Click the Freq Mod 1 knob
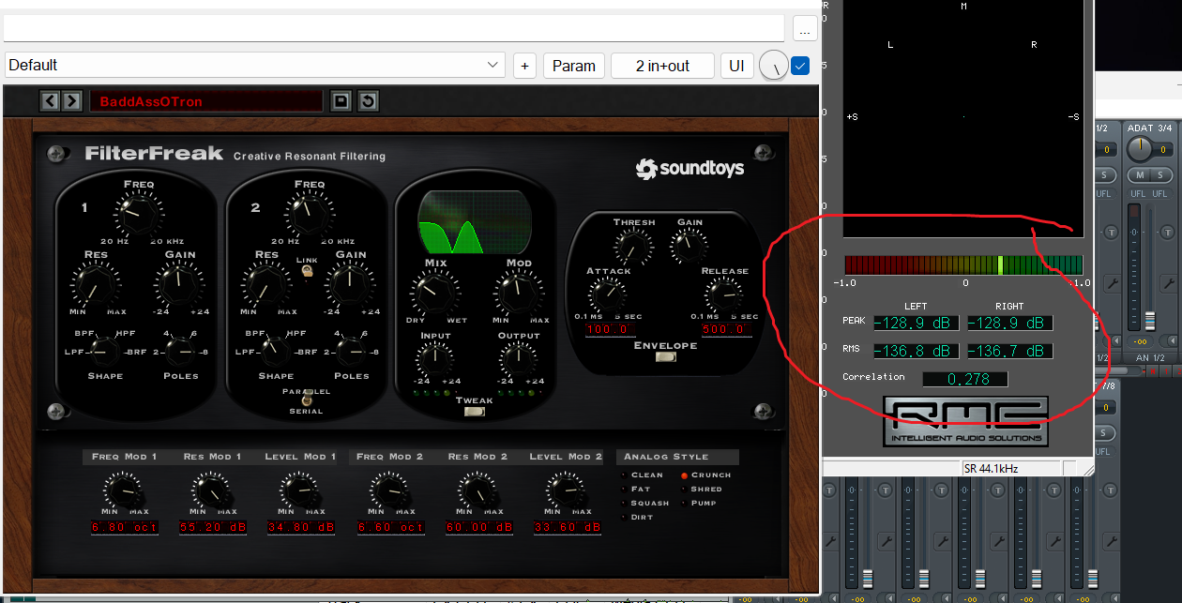 point(122,490)
